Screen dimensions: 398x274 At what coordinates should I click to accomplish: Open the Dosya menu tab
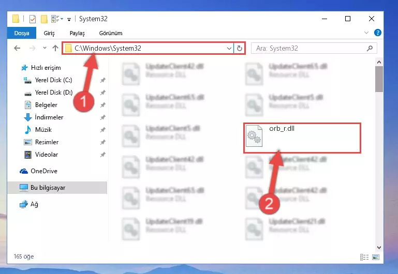point(22,33)
